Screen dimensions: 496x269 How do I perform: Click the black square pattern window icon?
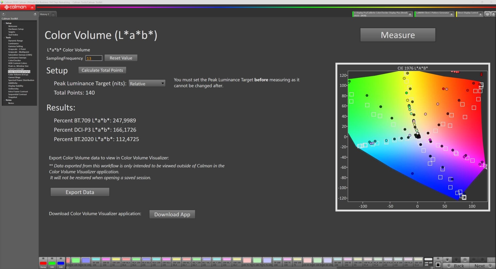(438, 265)
